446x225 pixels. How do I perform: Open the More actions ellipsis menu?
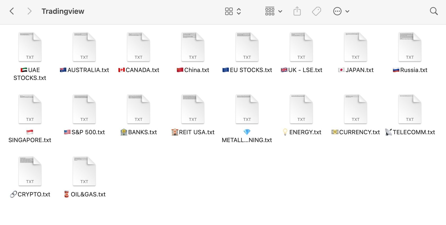337,11
